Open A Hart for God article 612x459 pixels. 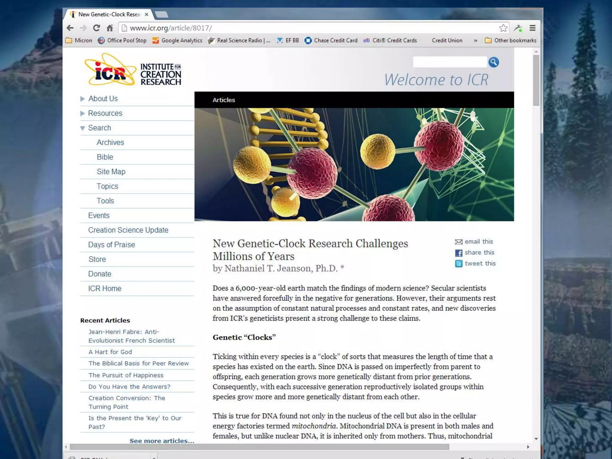pos(110,352)
